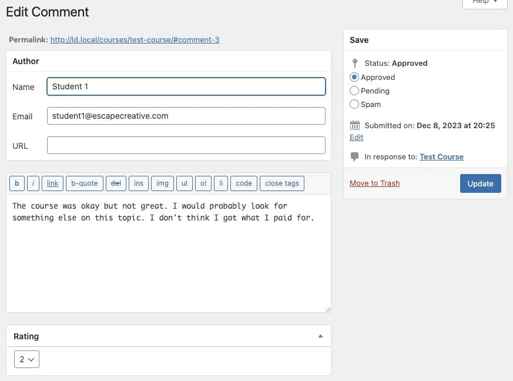This screenshot has height=381, width=513.
Task: Click the del strikethrough quicktag
Action: (116, 183)
